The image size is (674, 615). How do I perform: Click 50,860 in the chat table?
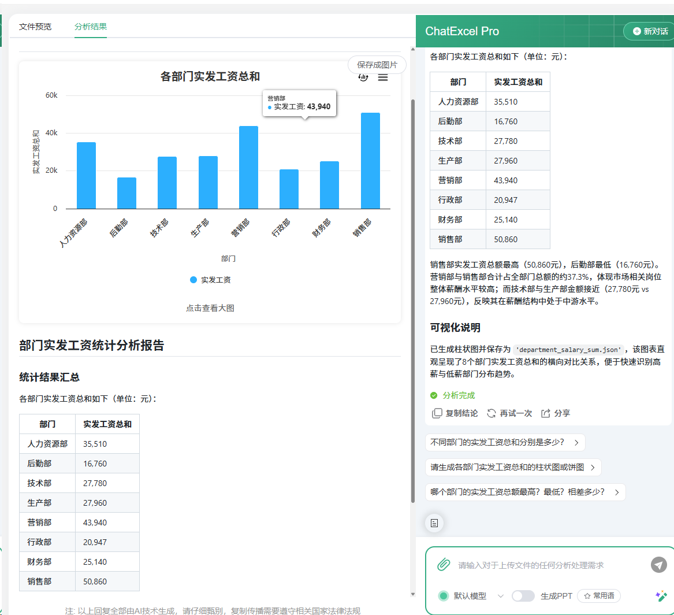(505, 239)
